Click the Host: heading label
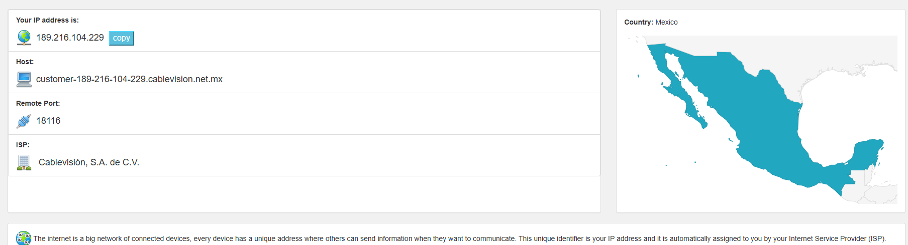 pos(25,62)
